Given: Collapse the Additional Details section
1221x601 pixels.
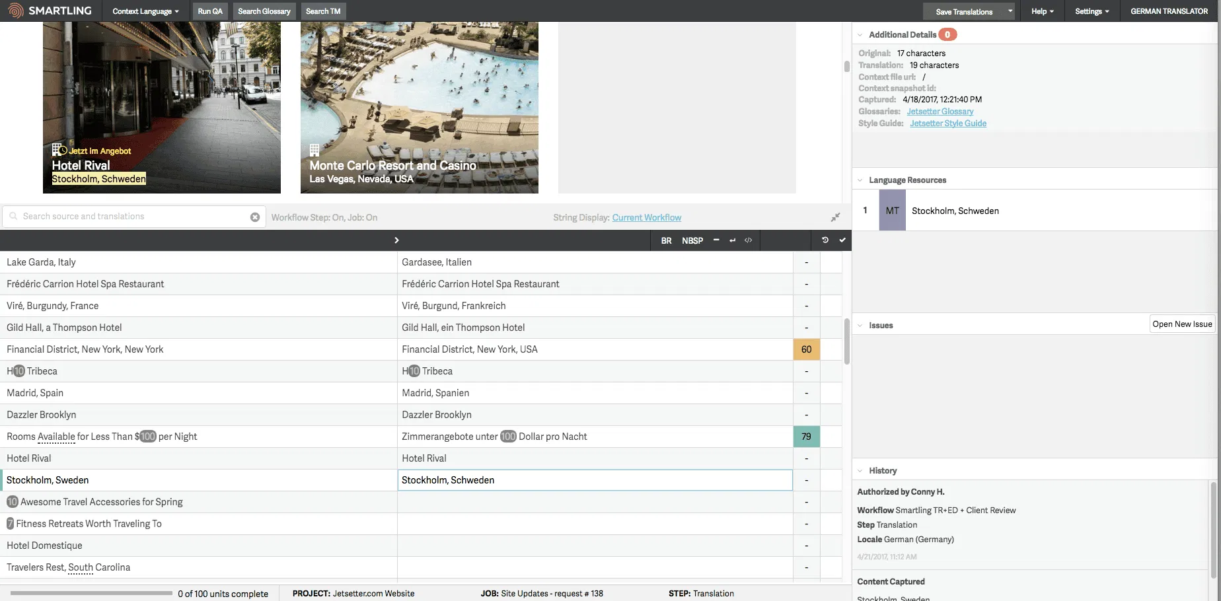Looking at the screenshot, I should [860, 35].
